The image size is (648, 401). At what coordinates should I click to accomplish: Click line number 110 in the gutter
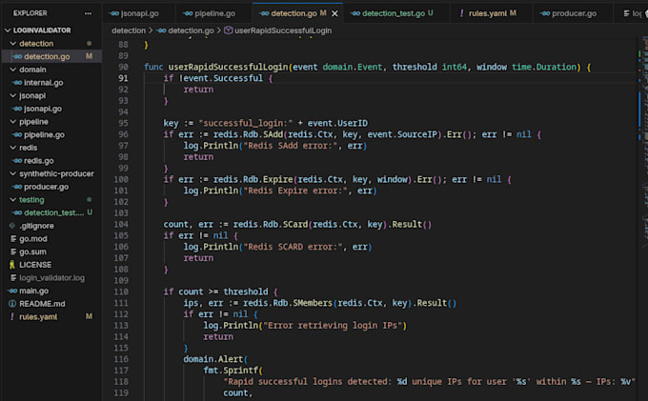tap(121, 291)
